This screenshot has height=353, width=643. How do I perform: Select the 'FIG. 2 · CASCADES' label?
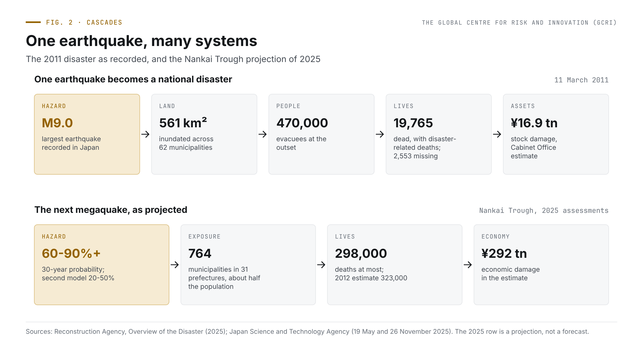(84, 22)
